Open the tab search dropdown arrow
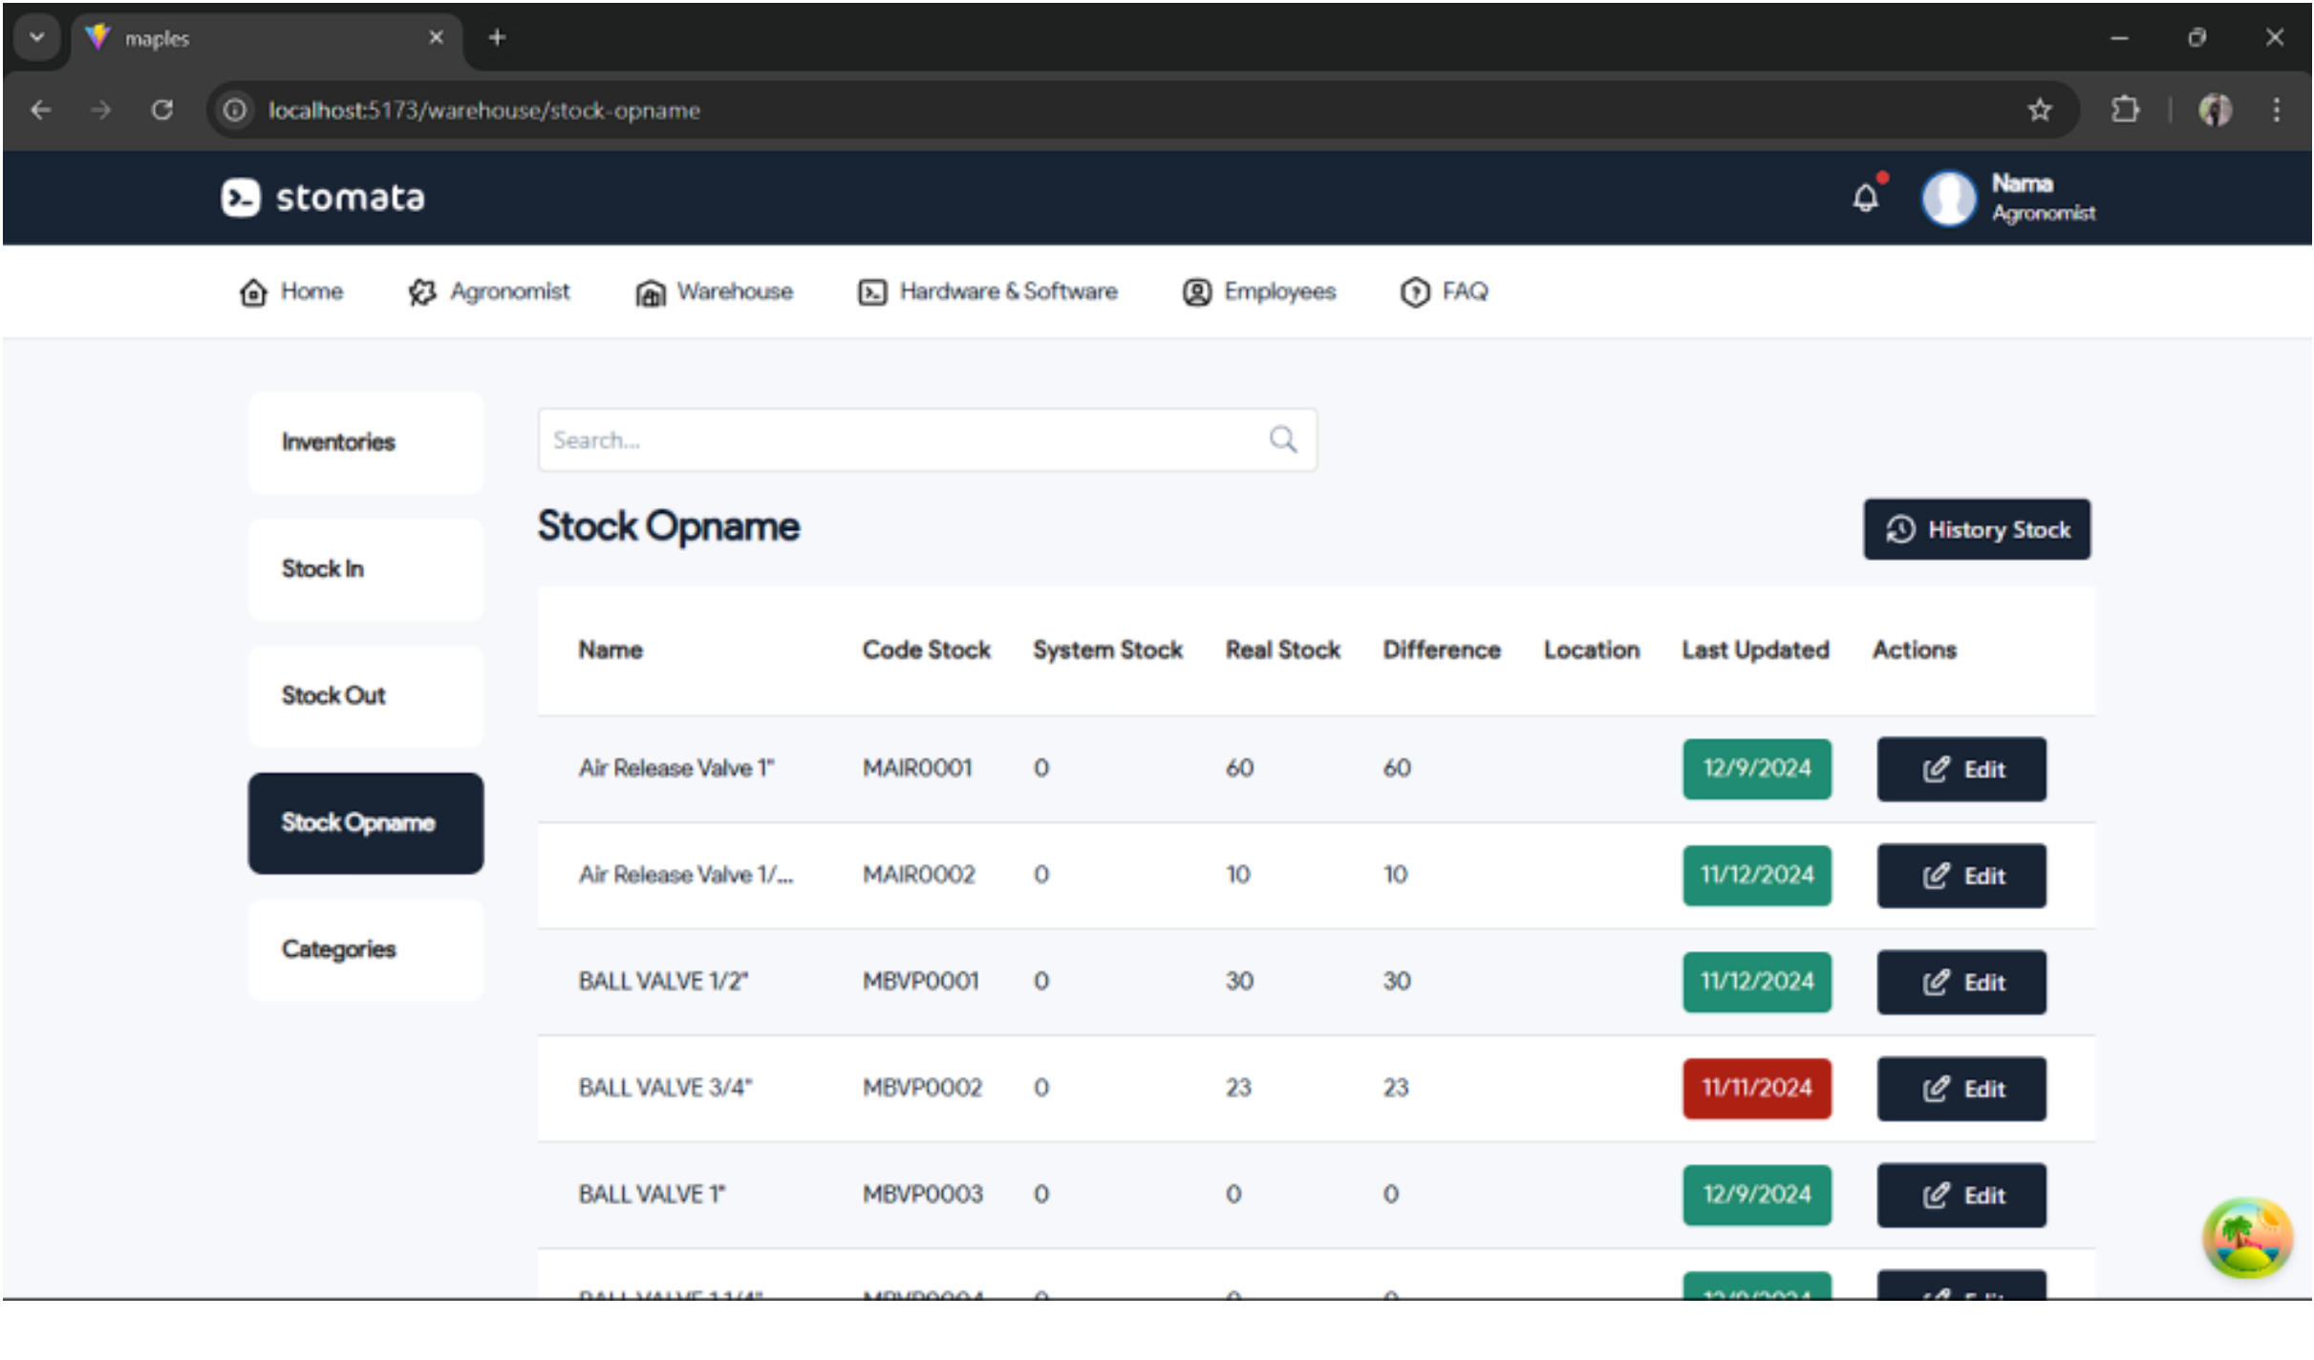The height and width of the screenshot is (1360, 2314). coord(36,37)
